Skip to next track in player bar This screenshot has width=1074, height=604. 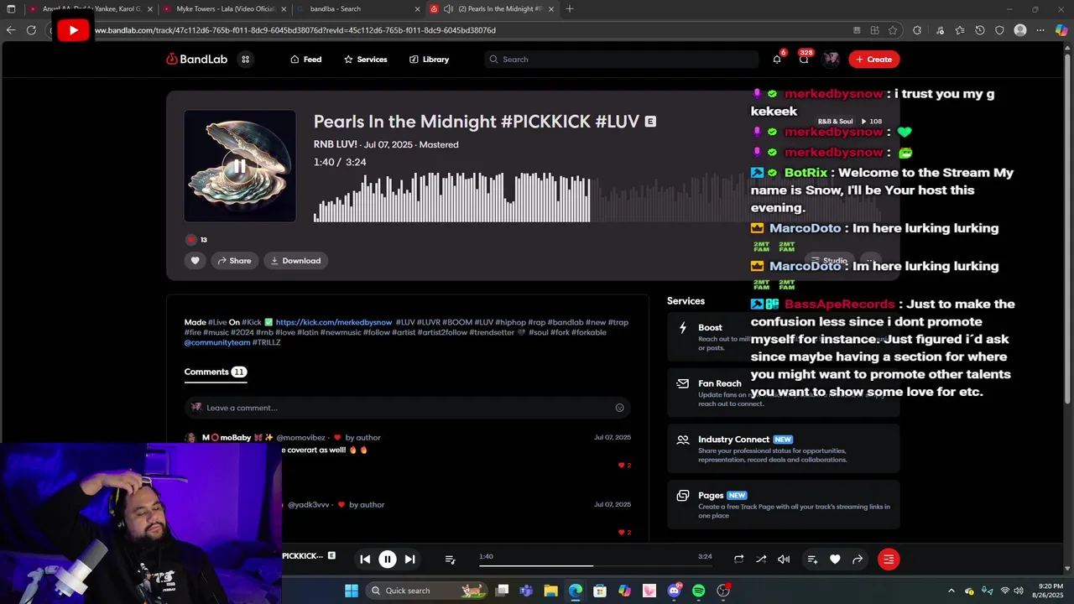click(409, 560)
